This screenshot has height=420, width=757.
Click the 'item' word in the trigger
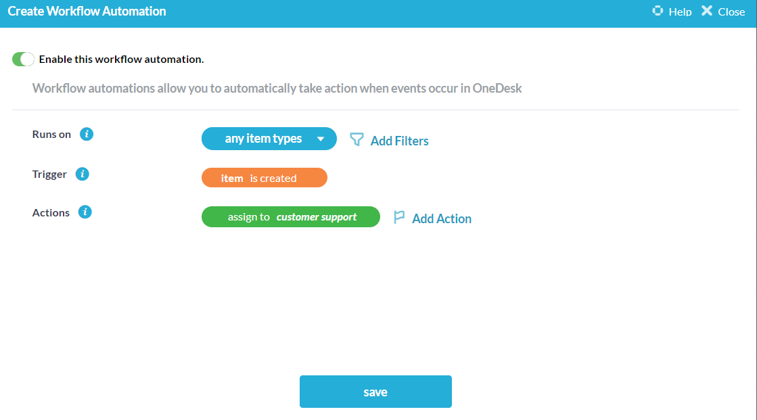(232, 179)
